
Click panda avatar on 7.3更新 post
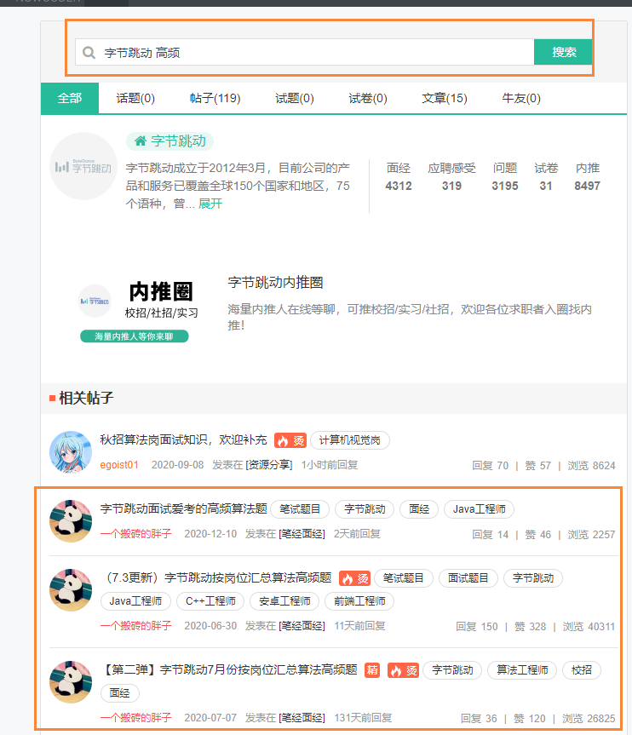pos(71,589)
